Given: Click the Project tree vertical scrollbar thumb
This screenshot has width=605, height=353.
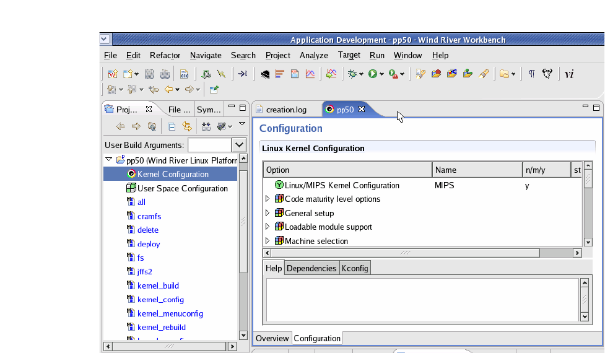Looking at the screenshot, I should coord(243,222).
